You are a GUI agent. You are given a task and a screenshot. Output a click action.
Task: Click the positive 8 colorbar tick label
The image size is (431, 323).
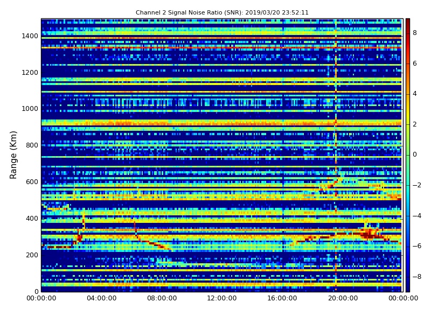click(x=415, y=33)
